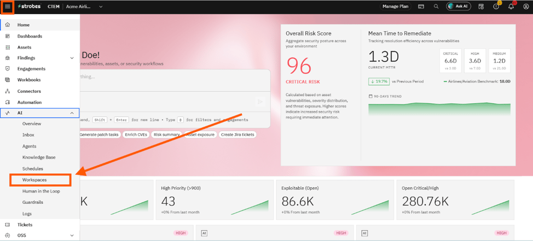Viewport: 533px width, 241px height.
Task: Select the Critical 6.6D MTTR card
Action: click(x=451, y=61)
